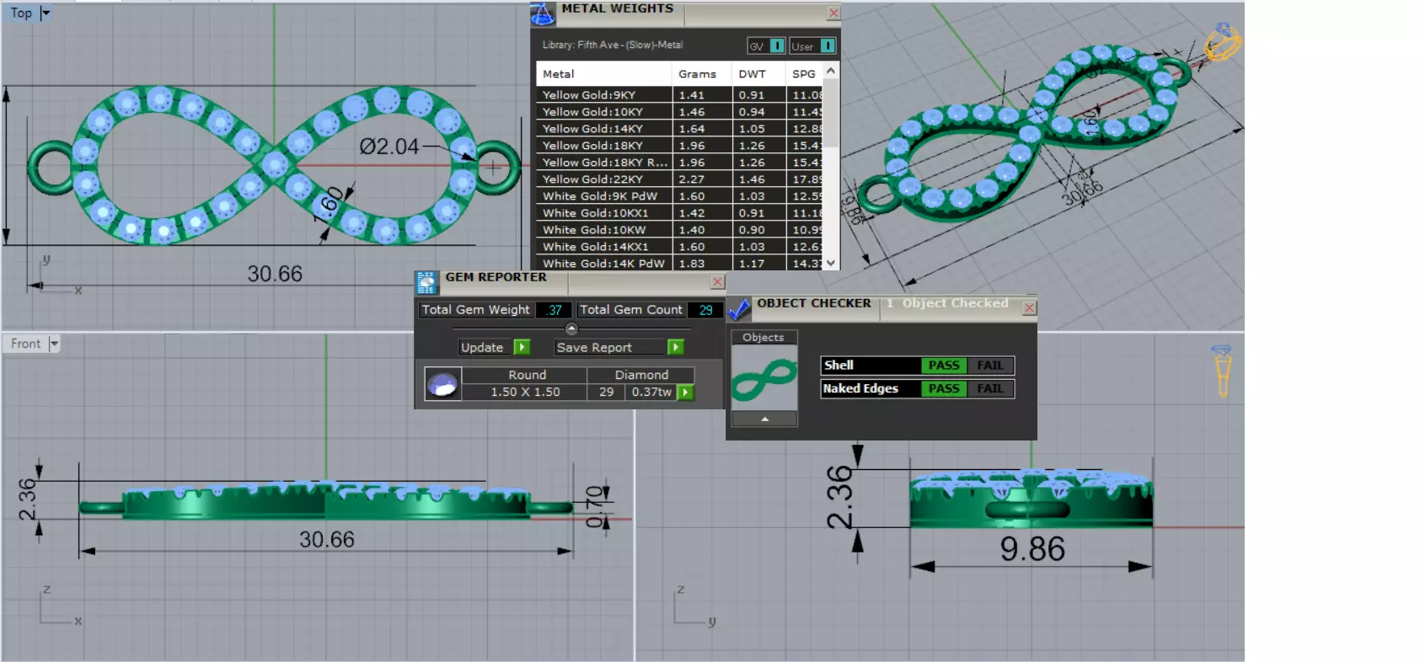Click the 0.37tw weight cell
The height and width of the screenshot is (662, 1420).
click(x=651, y=392)
